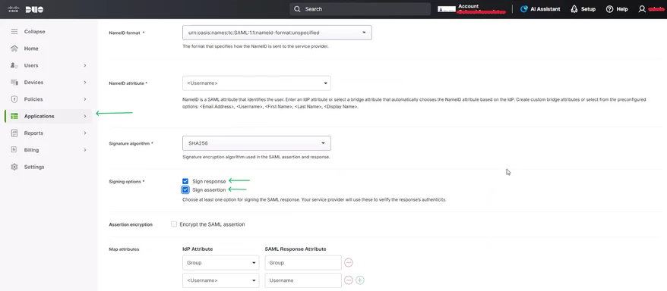Click the Username SAML Response Attribute field
667x291 pixels.
coord(303,280)
